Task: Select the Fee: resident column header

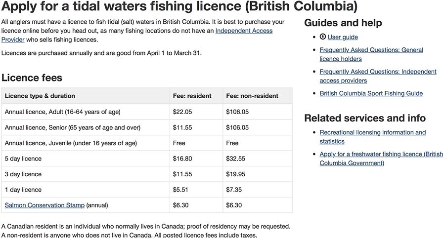Action: click(x=192, y=96)
